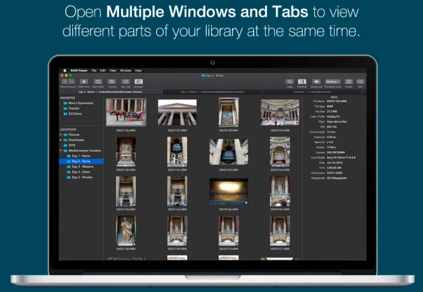Click the Add Folder toolbar icon
The width and height of the screenshot is (423, 292).
pos(98,82)
